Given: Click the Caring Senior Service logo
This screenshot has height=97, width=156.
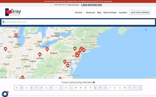Looking at the screenshot, I should click(x=13, y=12).
